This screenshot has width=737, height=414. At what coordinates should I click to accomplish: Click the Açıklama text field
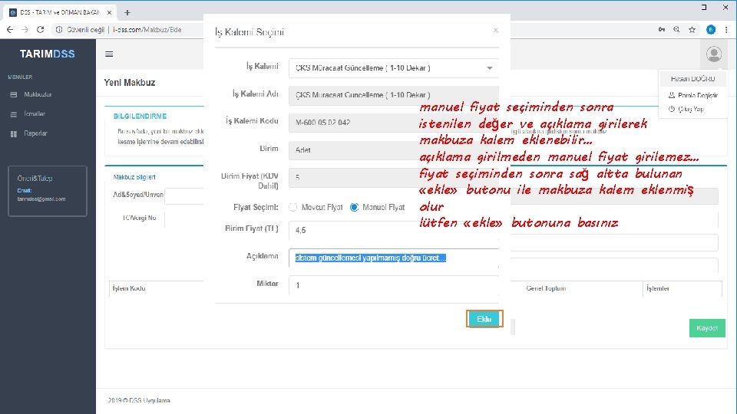coord(393,258)
